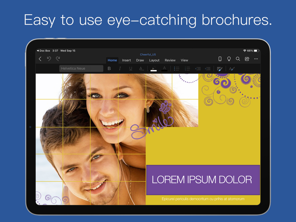Viewport: 296px width, 222px height.
Task: Open the View tab
Action: (184, 60)
